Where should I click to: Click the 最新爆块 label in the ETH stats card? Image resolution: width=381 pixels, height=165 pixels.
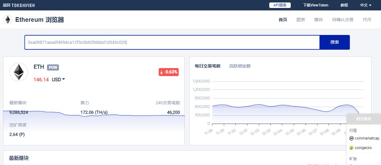18,103
